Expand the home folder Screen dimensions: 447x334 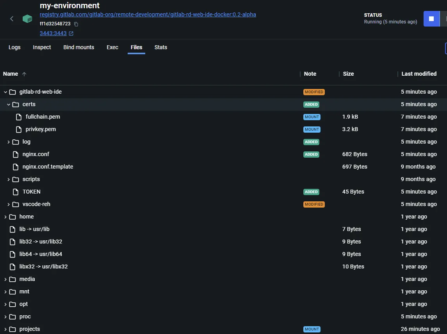5,217
